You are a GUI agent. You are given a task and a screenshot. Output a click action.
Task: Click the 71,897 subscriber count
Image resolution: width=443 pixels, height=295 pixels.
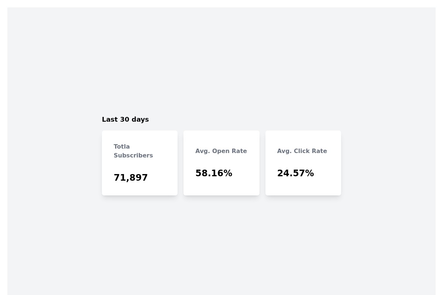point(131,177)
